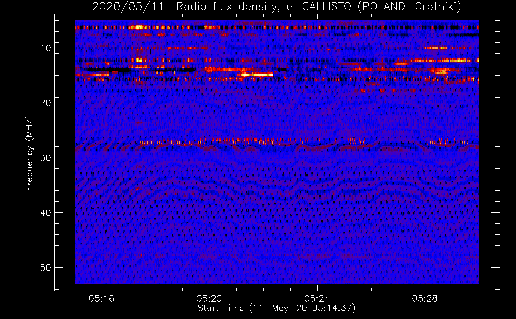Image resolution: width=516 pixels, height=319 pixels.
Task: Click the 50 MHz frequency tick label
Action: pyautogui.click(x=46, y=268)
